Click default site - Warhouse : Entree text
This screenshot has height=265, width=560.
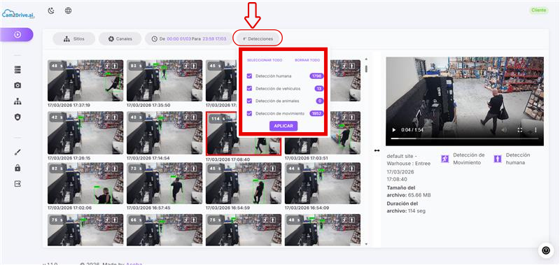pos(409,159)
